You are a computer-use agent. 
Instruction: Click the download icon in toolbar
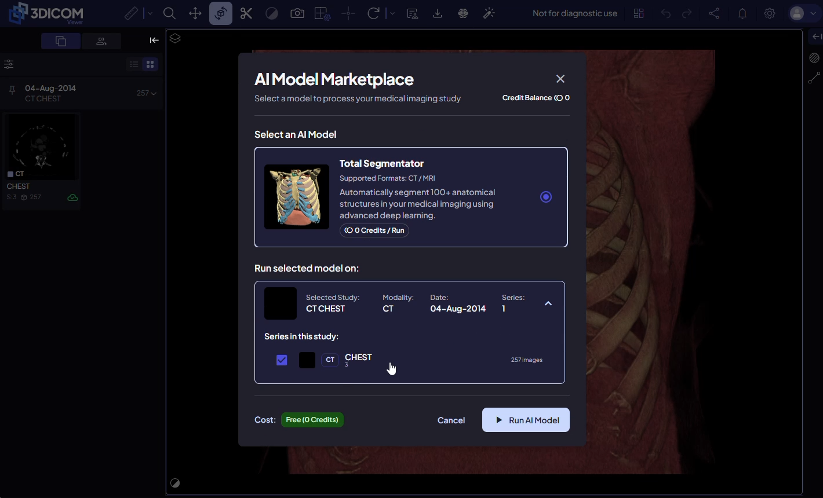[438, 13]
